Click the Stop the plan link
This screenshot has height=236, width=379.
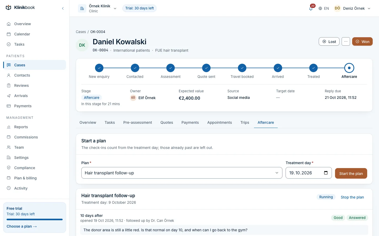pos(352,197)
